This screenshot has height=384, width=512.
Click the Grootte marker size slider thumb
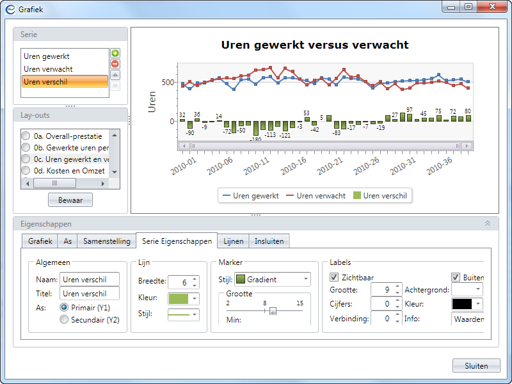(x=273, y=311)
